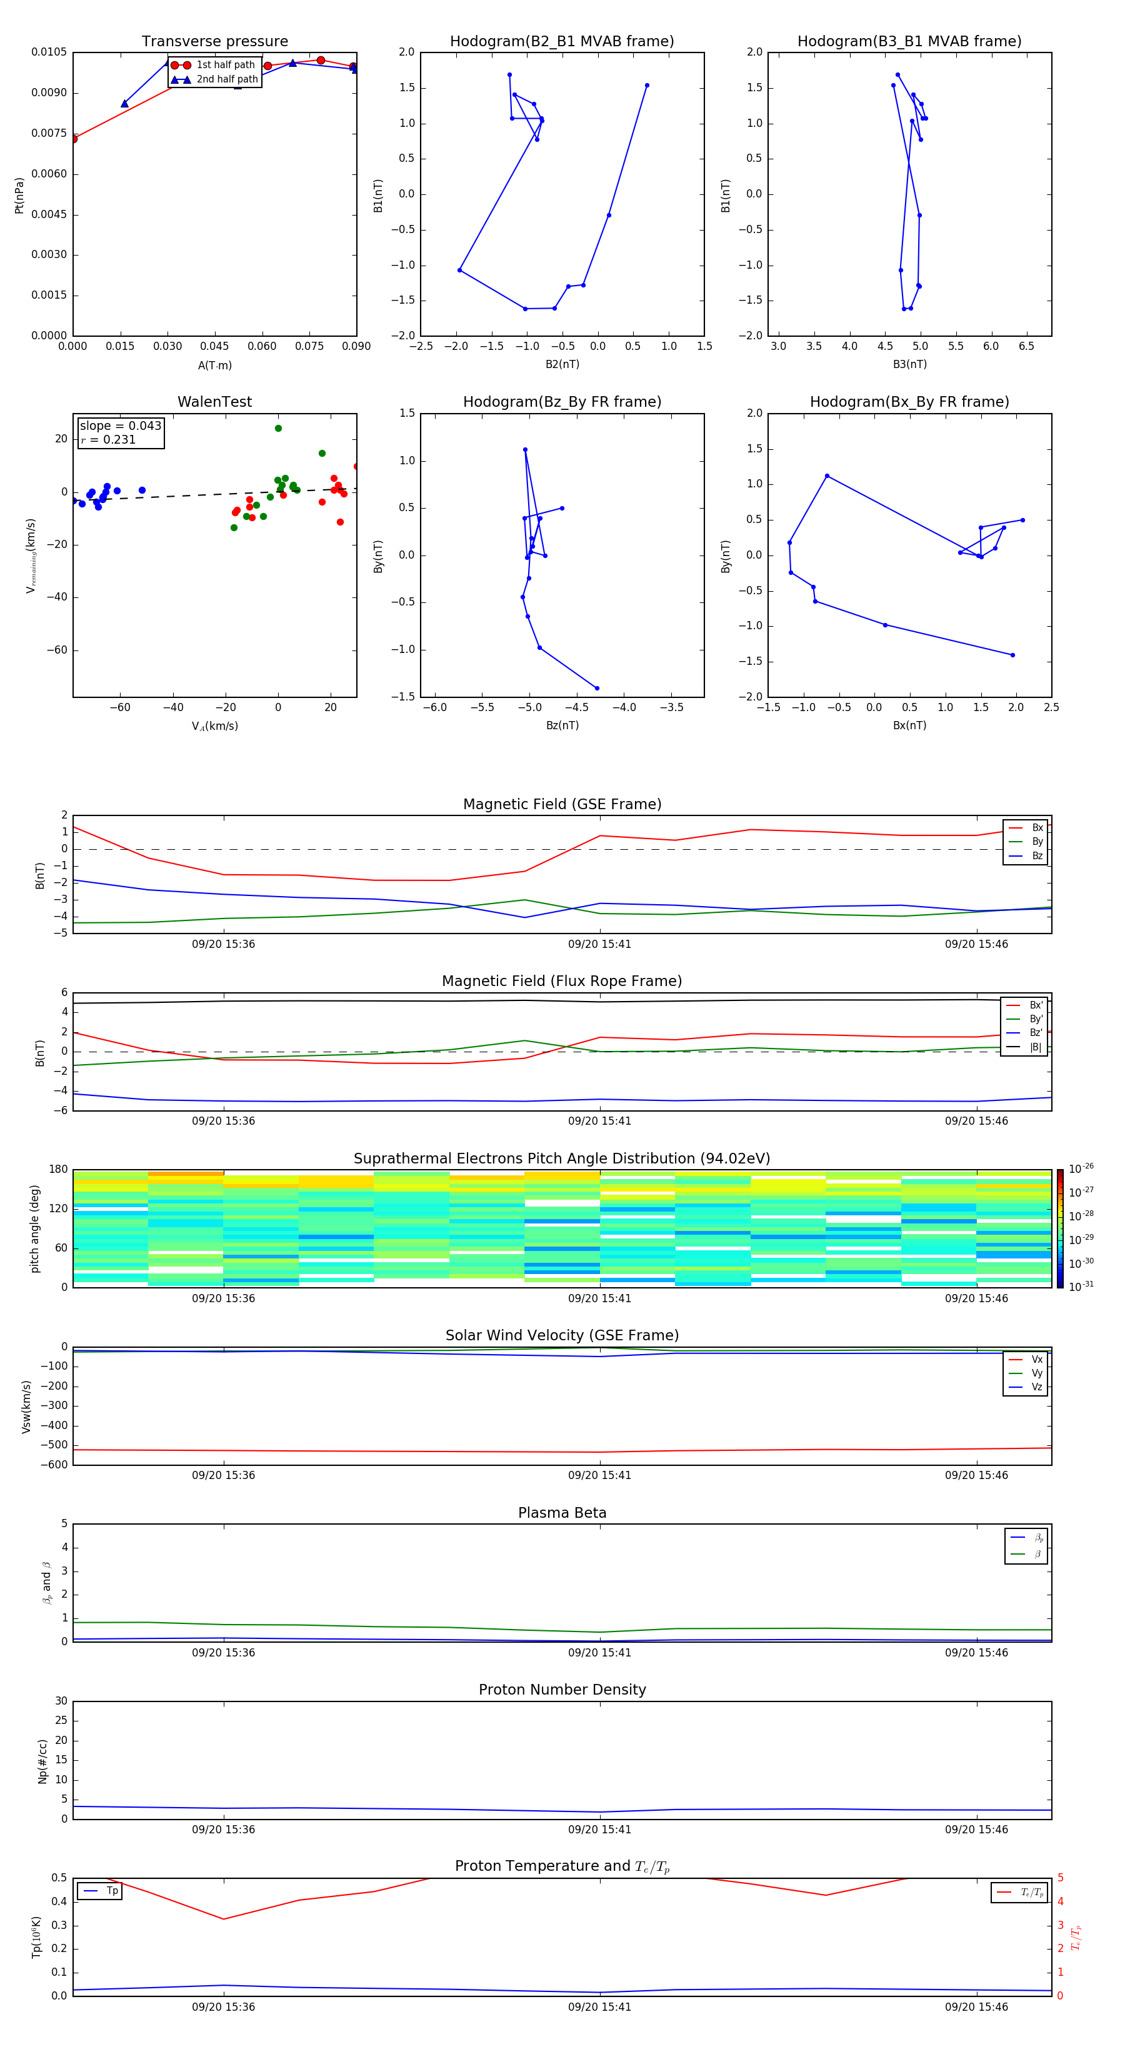Click the 'Hodogram(Bz_By FR frame)' title
The width and height of the screenshot is (1125, 2062).
[x=561, y=402]
